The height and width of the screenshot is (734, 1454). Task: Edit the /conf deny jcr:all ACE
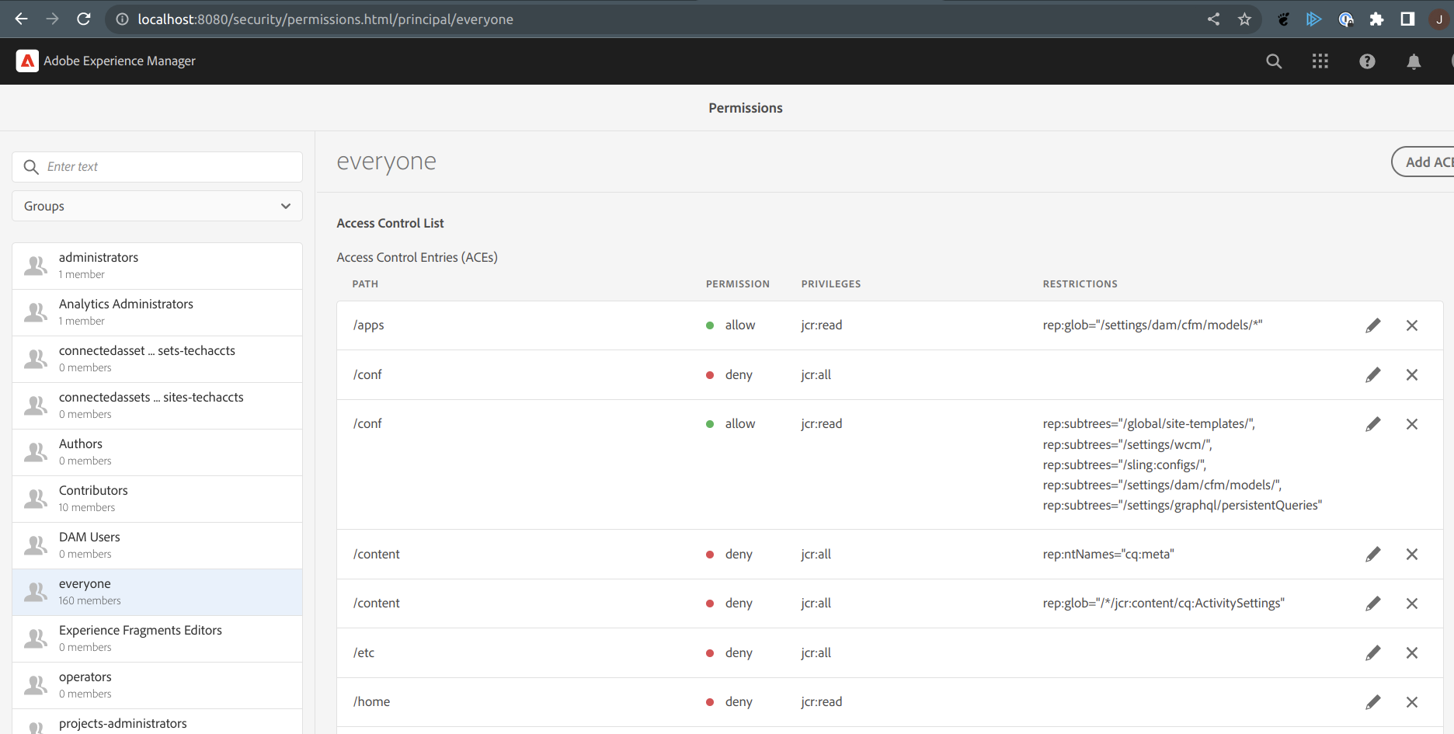click(x=1373, y=374)
